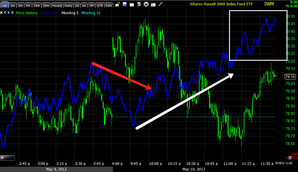
Task: Click the 3:30 p time axis label
Action: 80,163
